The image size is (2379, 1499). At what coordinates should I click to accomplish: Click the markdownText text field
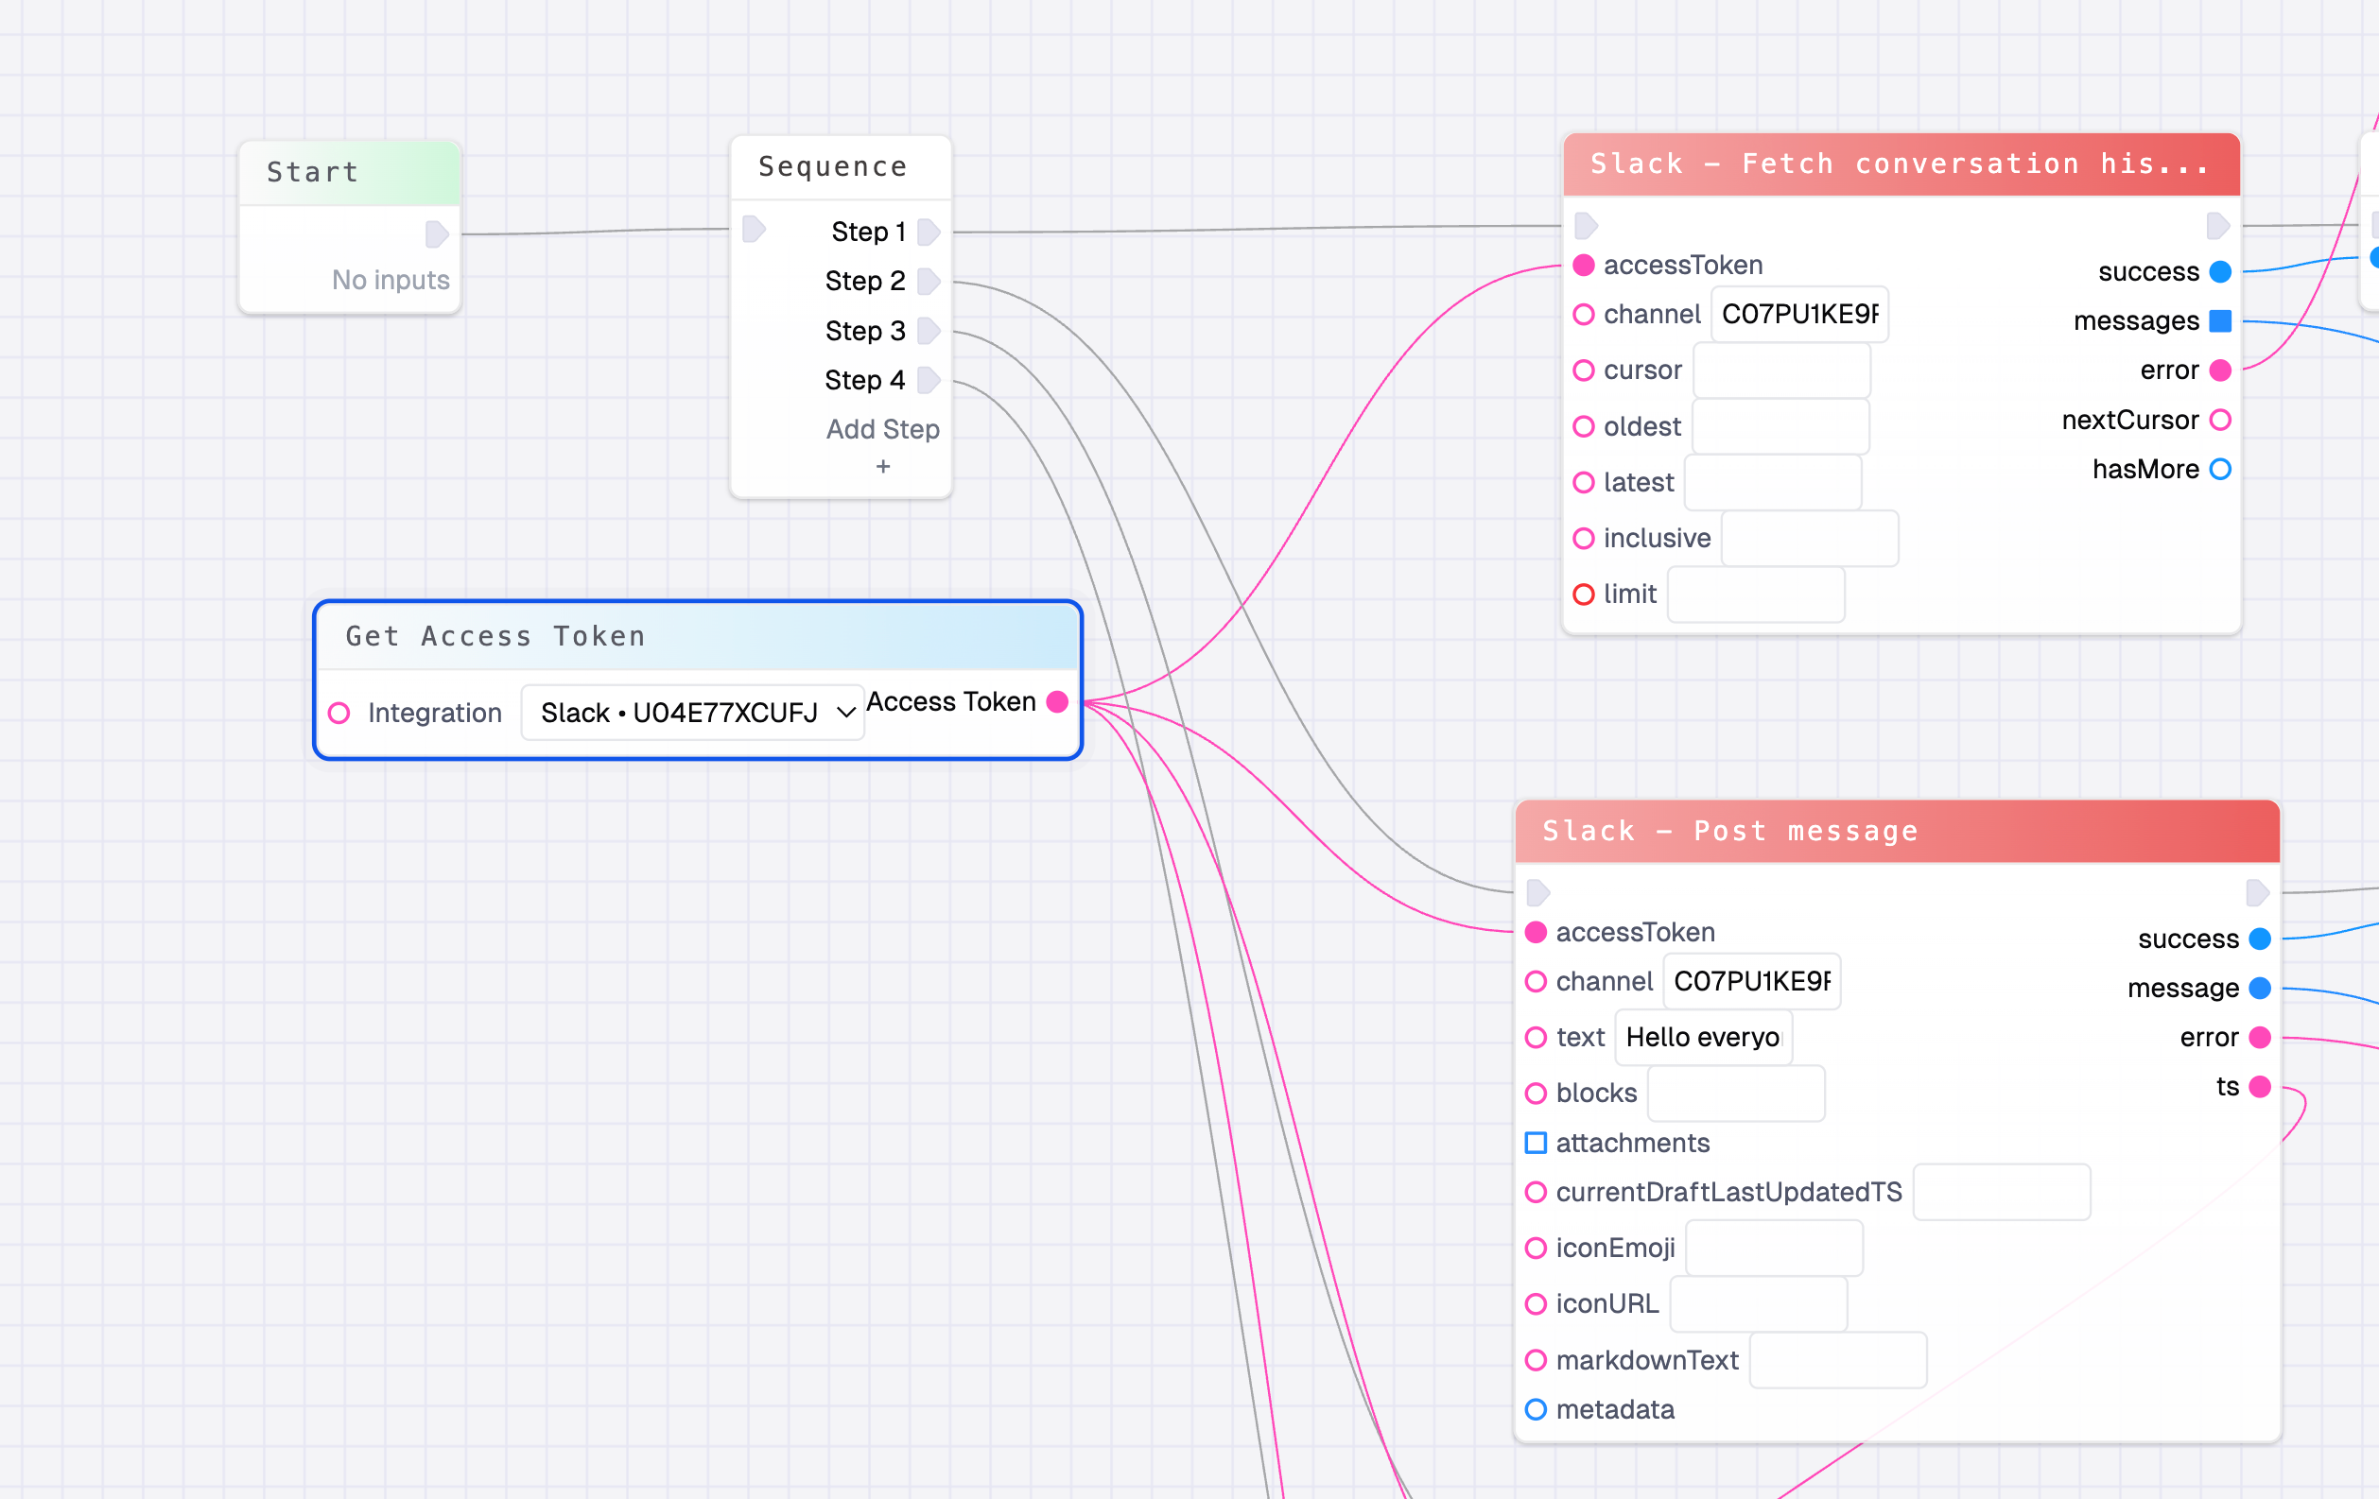pos(1838,1361)
